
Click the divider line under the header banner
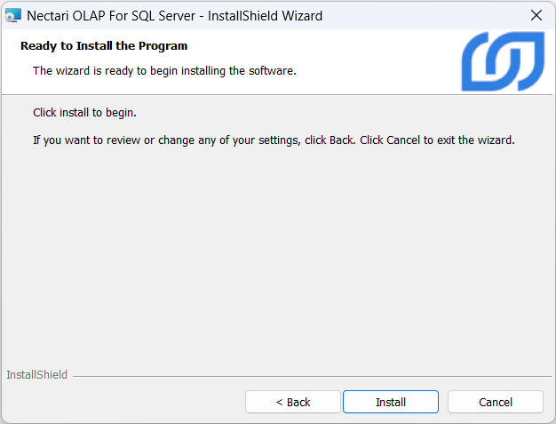coord(266,94)
